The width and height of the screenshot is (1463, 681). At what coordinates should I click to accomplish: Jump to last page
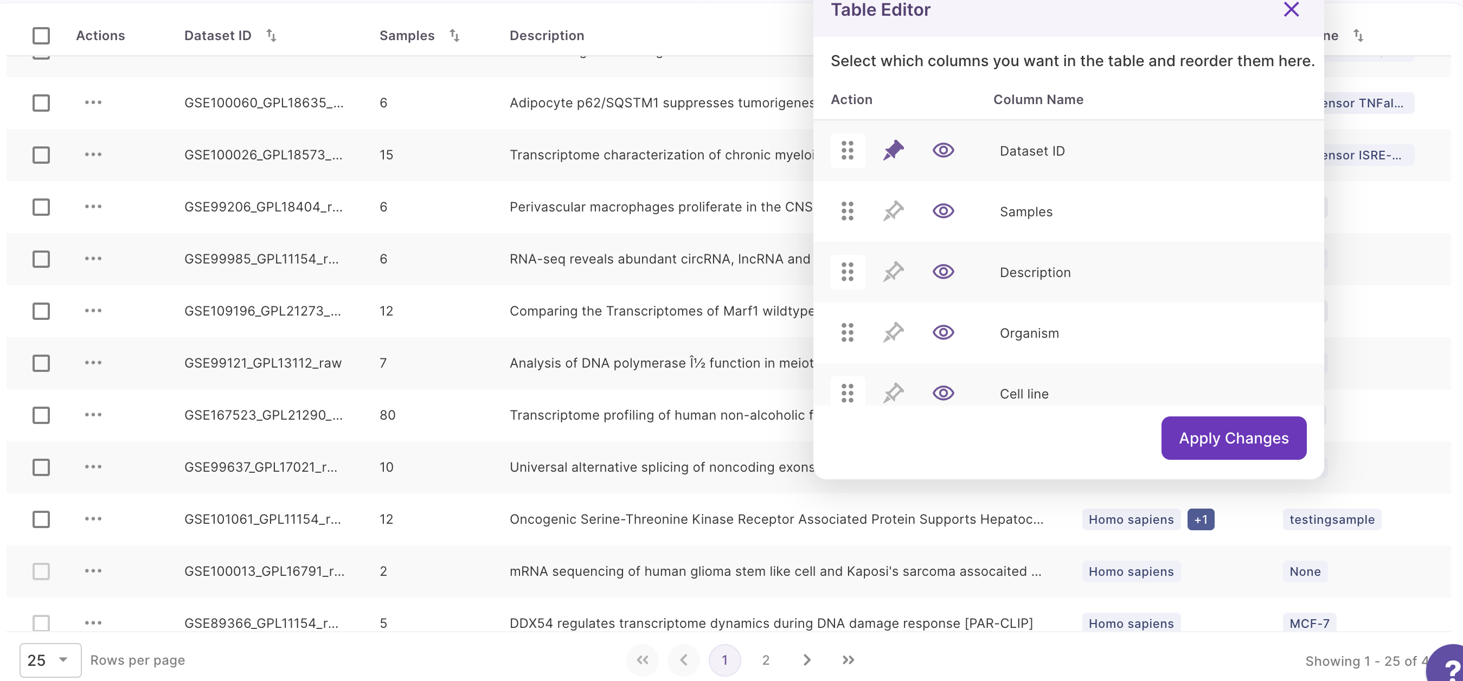click(848, 660)
